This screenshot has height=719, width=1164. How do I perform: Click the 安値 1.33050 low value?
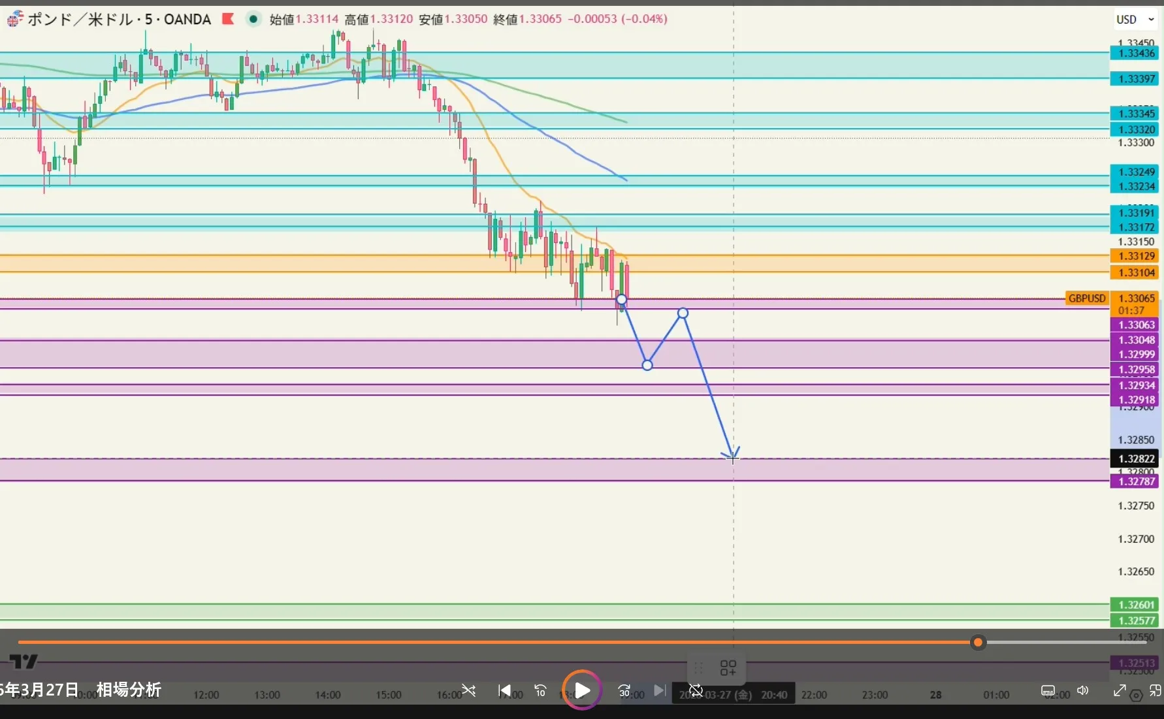point(453,19)
